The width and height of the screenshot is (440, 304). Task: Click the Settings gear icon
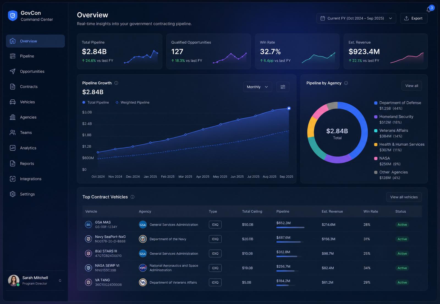[13, 194]
